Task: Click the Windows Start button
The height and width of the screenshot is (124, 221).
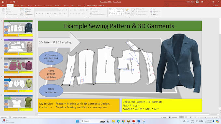Action: click(77, 121)
